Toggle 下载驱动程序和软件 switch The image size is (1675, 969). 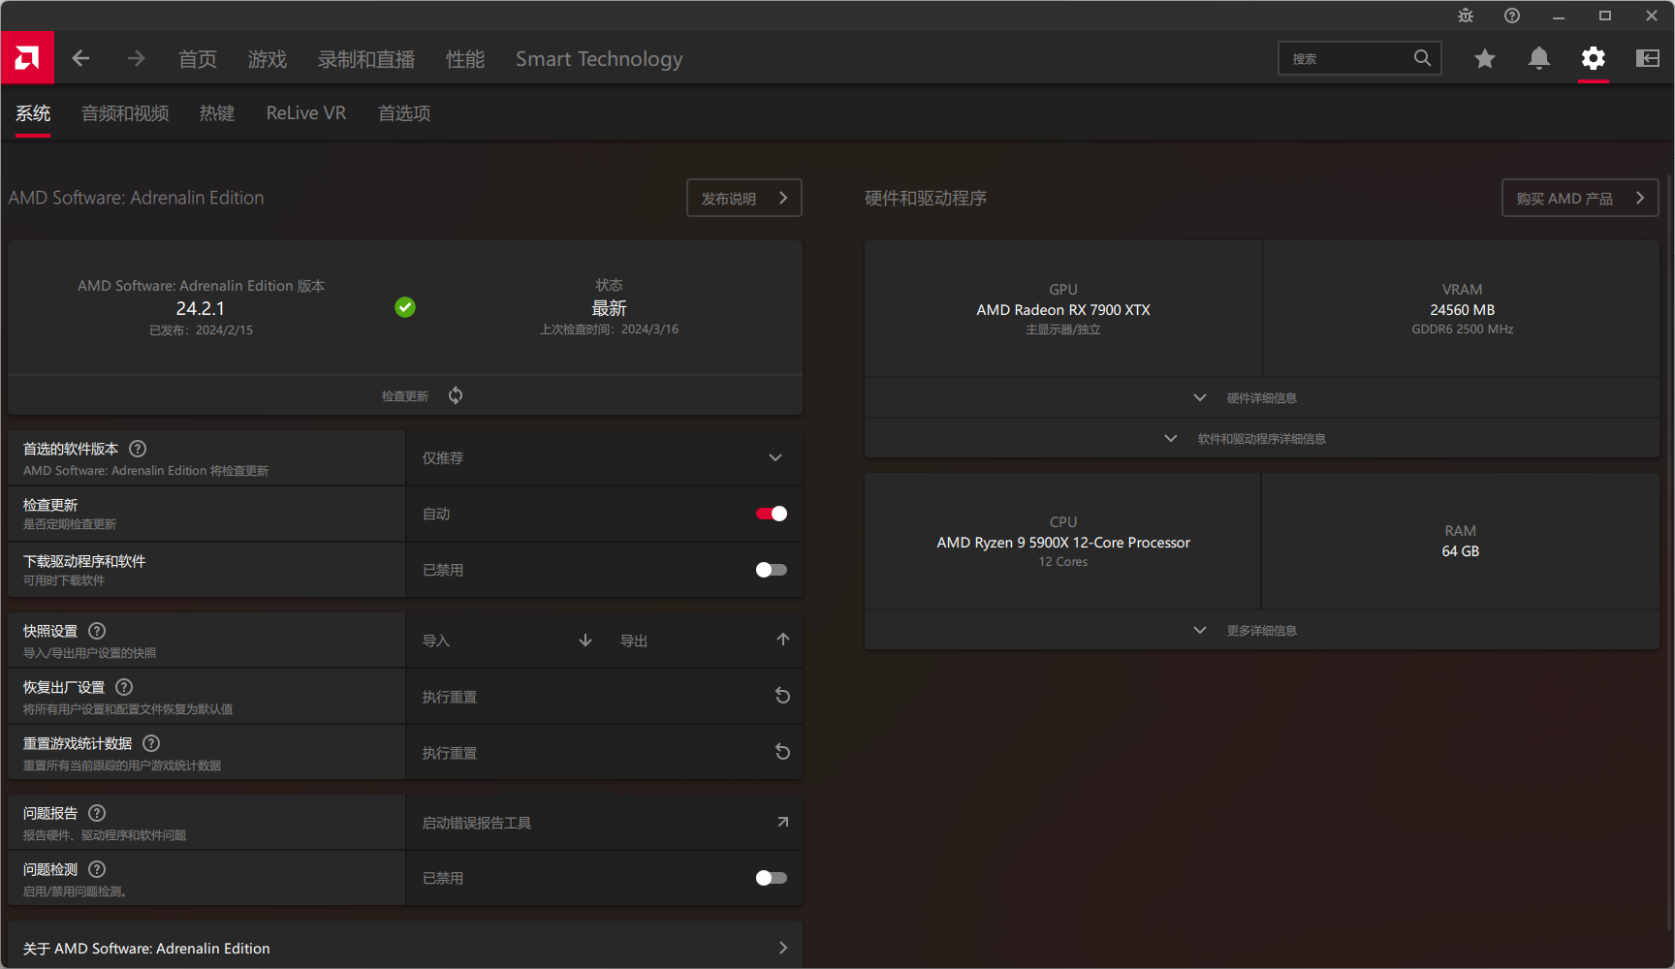coord(772,570)
